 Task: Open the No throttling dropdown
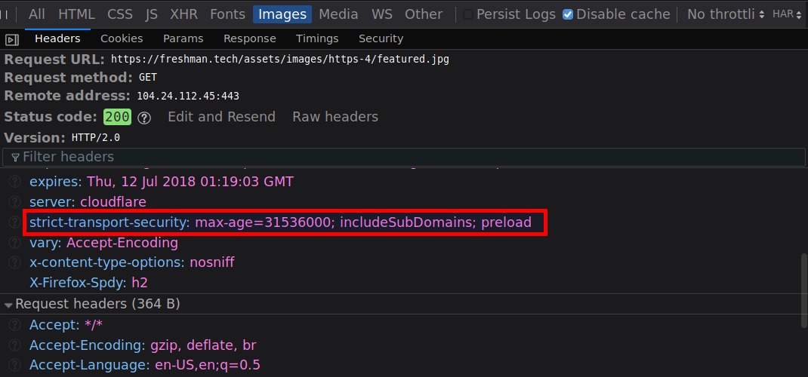(725, 14)
